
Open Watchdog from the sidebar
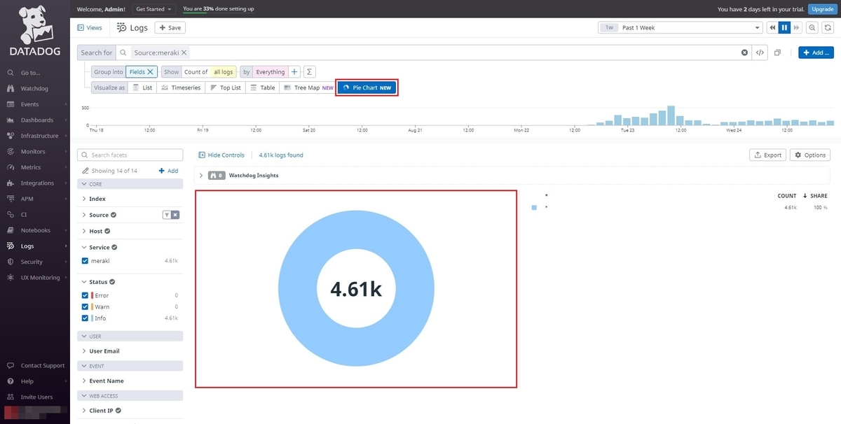click(x=34, y=89)
